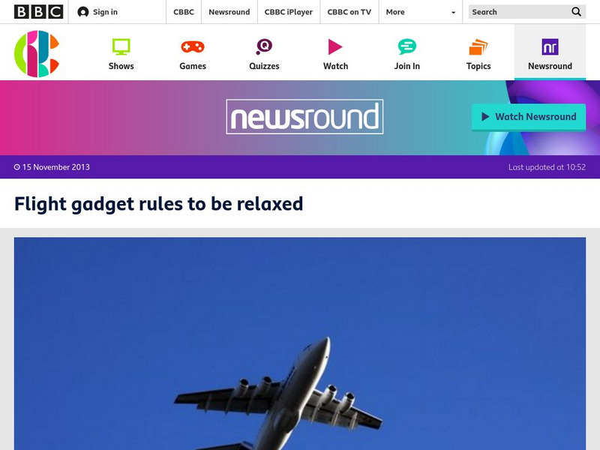Go to the CBBC colourful logo home
Image resolution: width=600 pixels, height=450 pixels.
click(x=37, y=53)
